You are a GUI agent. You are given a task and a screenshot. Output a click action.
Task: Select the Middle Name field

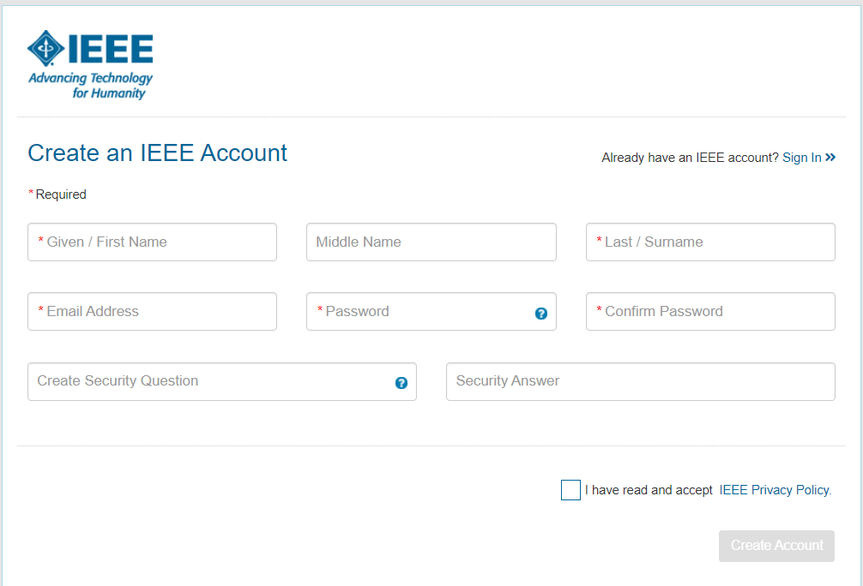click(431, 242)
